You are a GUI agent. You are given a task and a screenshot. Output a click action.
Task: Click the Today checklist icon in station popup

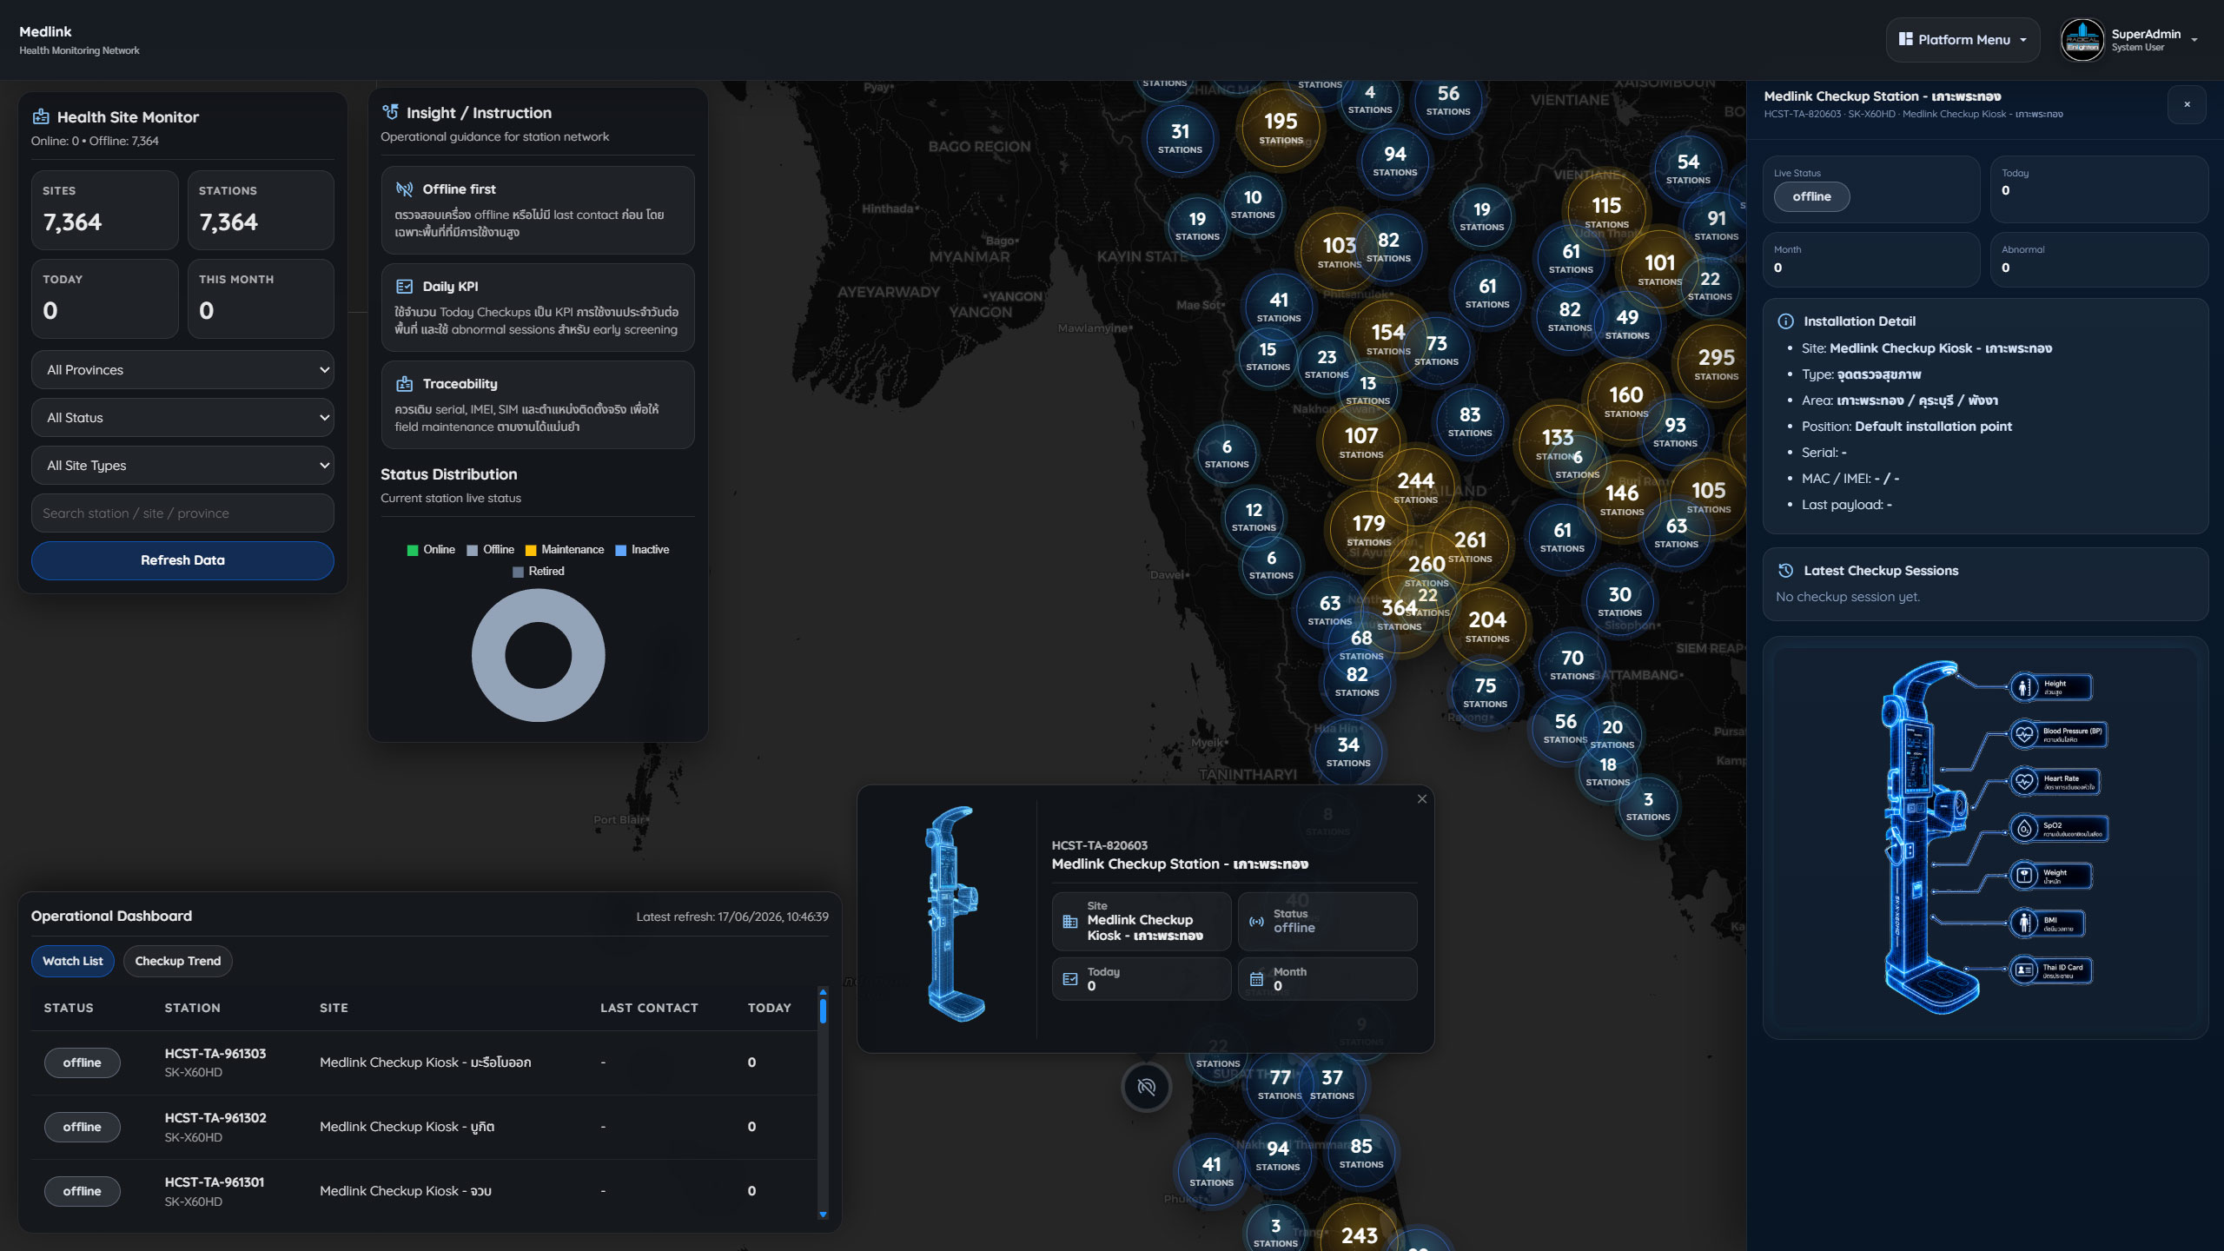(1070, 979)
